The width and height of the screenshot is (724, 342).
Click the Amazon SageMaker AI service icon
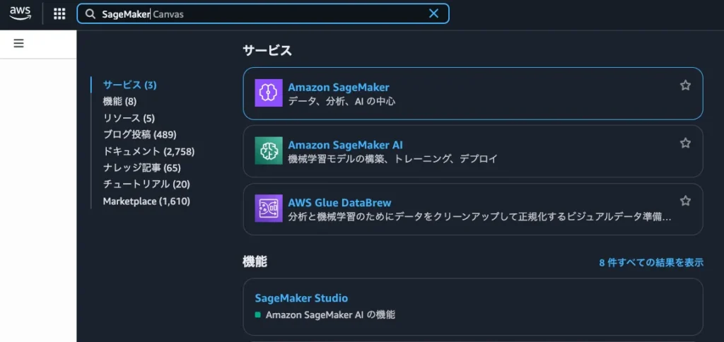(x=269, y=151)
